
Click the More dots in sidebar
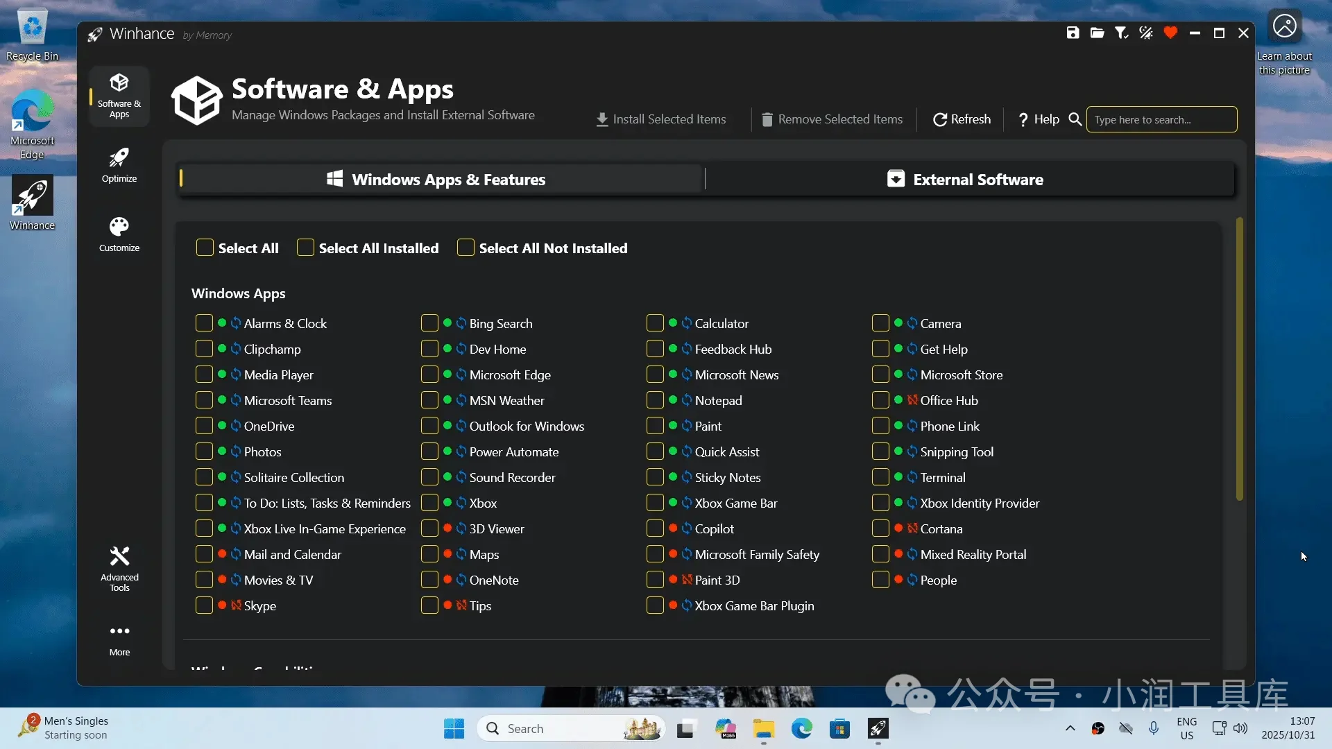click(119, 639)
